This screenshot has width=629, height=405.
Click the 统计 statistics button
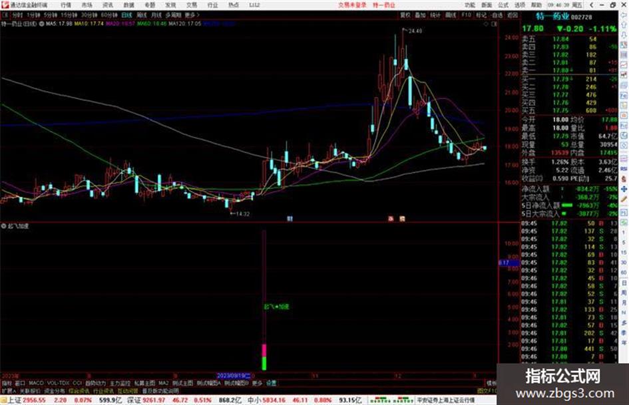[435, 15]
